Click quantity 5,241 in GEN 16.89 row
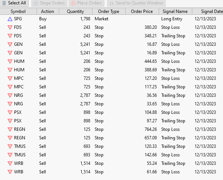223x180 pixels. coord(85,53)
